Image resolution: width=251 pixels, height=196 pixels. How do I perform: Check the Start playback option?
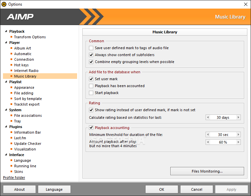(91, 93)
